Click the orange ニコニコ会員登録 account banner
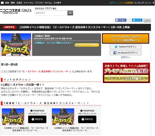155x136 pixels. [x=126, y=38]
